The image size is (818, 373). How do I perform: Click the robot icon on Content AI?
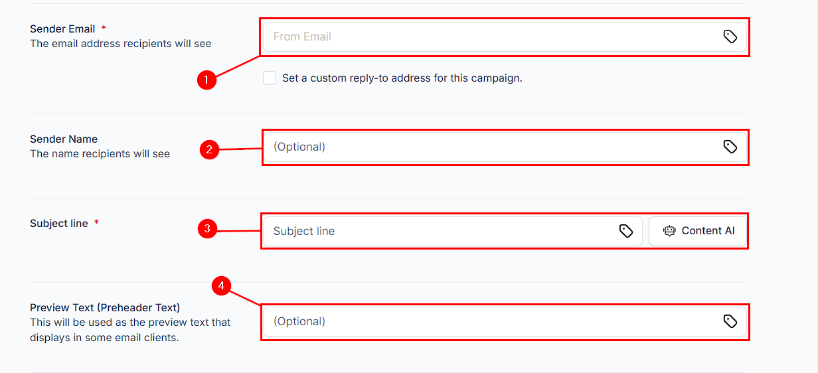pyautogui.click(x=669, y=231)
